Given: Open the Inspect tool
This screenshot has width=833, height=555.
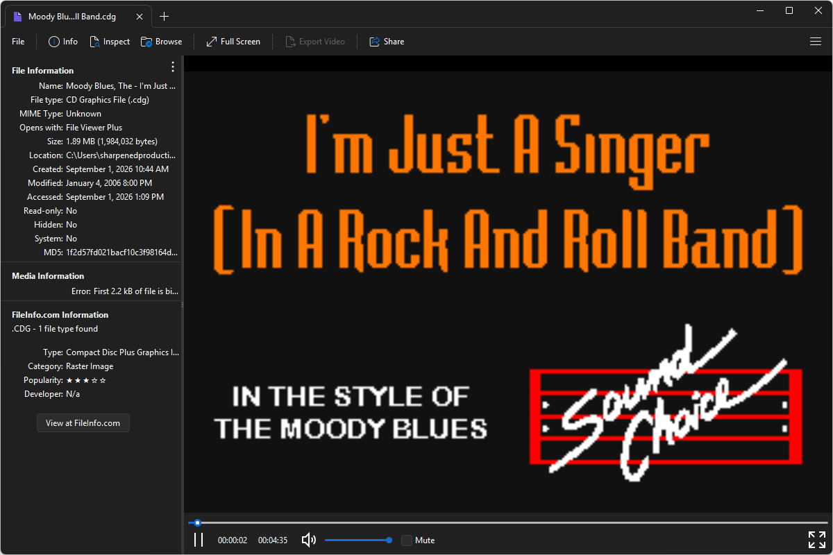Looking at the screenshot, I should [x=110, y=42].
